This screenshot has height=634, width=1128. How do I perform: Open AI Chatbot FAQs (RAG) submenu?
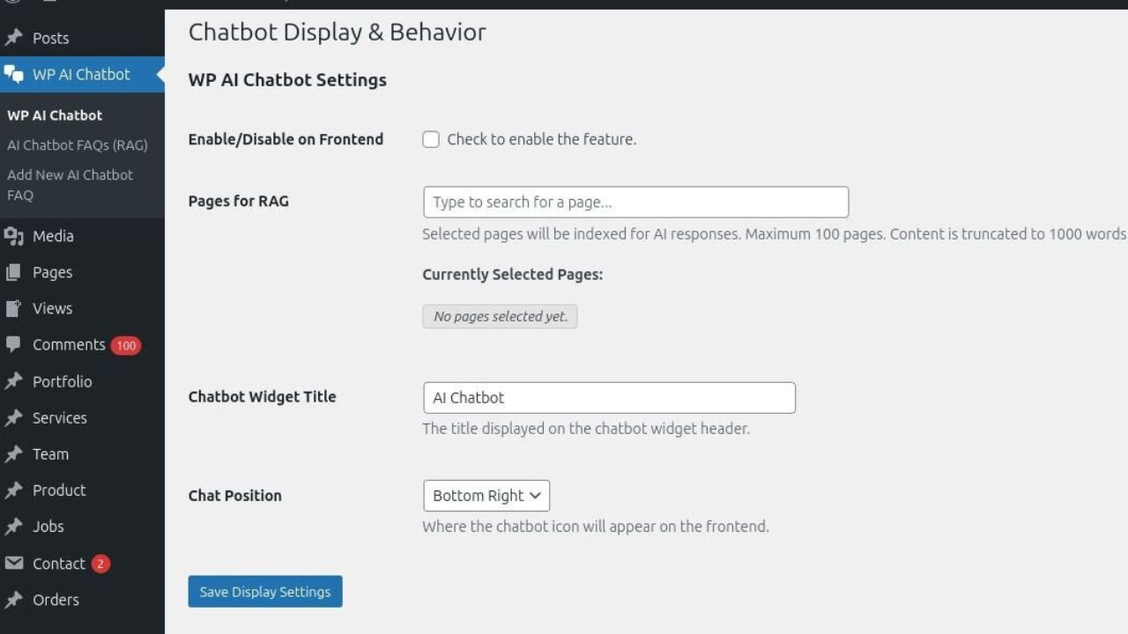pos(78,145)
